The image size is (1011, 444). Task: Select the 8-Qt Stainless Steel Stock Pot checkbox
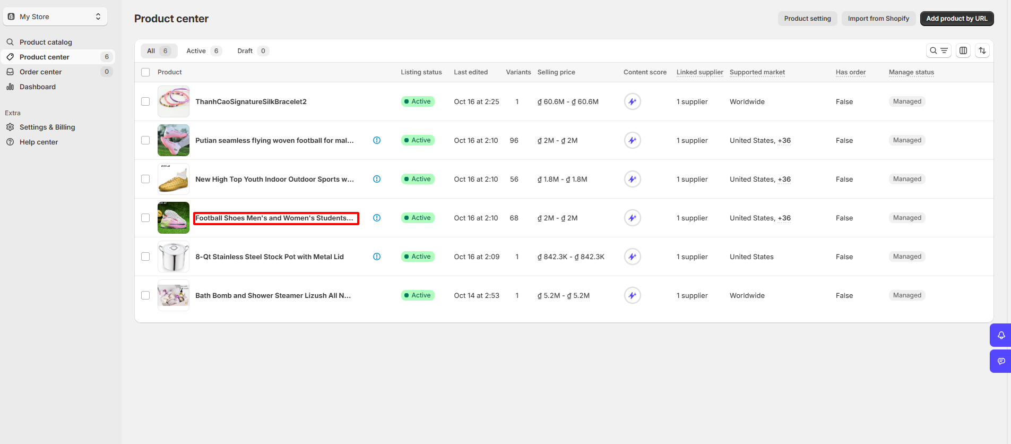click(145, 257)
